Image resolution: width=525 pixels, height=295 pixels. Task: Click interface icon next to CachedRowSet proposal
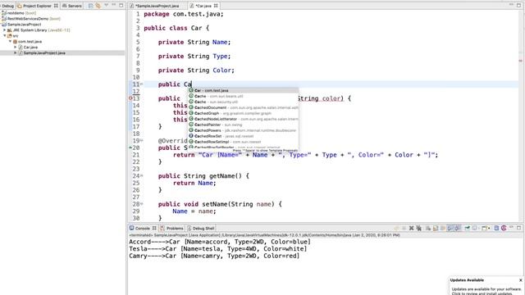pyautogui.click(x=191, y=136)
